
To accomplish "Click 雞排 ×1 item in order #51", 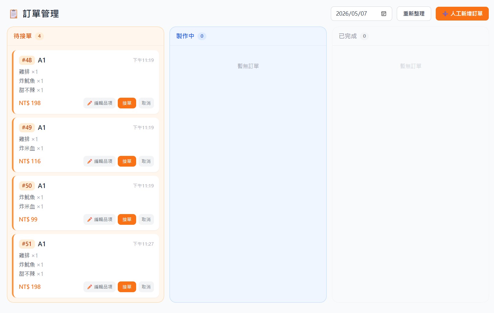I will click(x=29, y=256).
